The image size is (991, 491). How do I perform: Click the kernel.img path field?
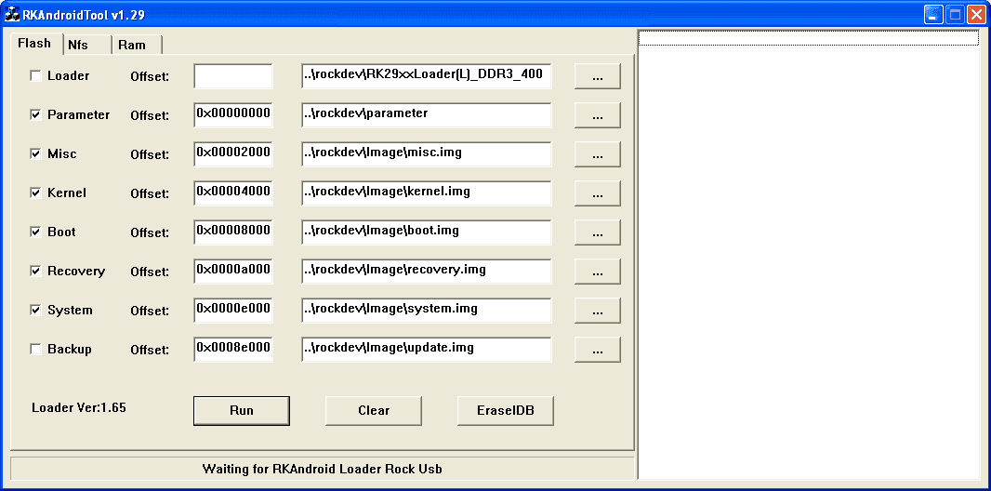click(x=427, y=193)
